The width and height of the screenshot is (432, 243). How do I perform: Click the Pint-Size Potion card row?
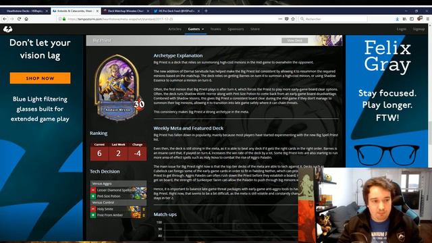[118, 196]
